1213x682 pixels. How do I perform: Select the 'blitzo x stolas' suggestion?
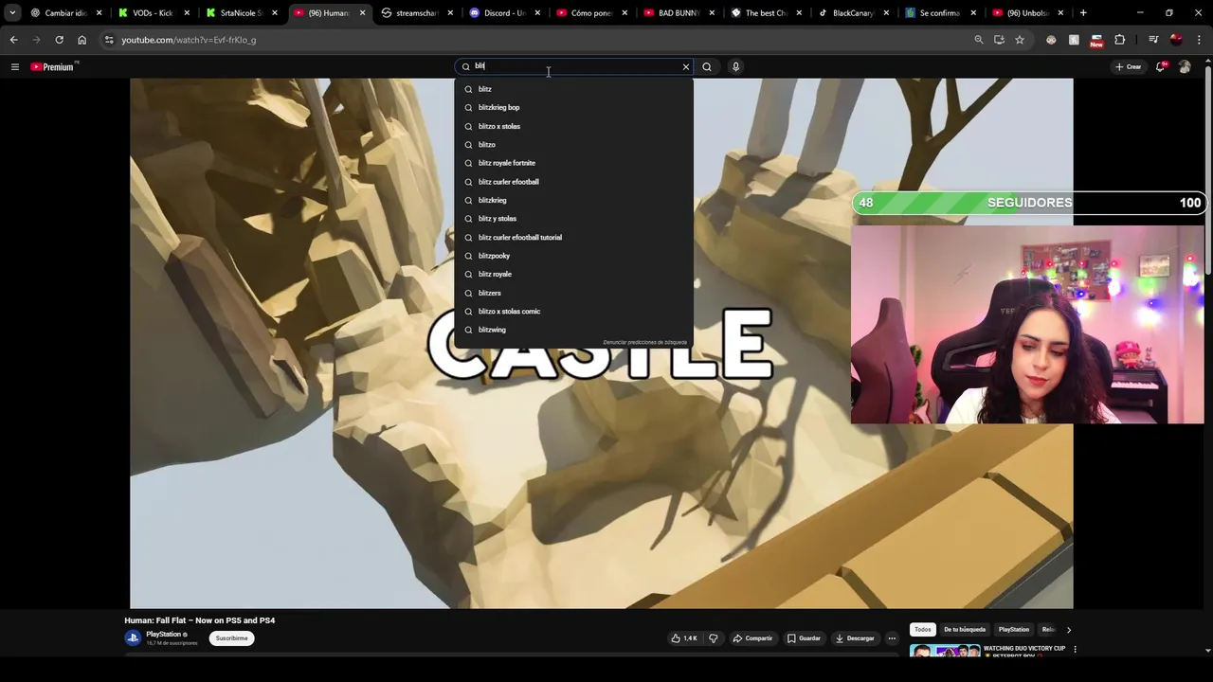[x=573, y=126]
